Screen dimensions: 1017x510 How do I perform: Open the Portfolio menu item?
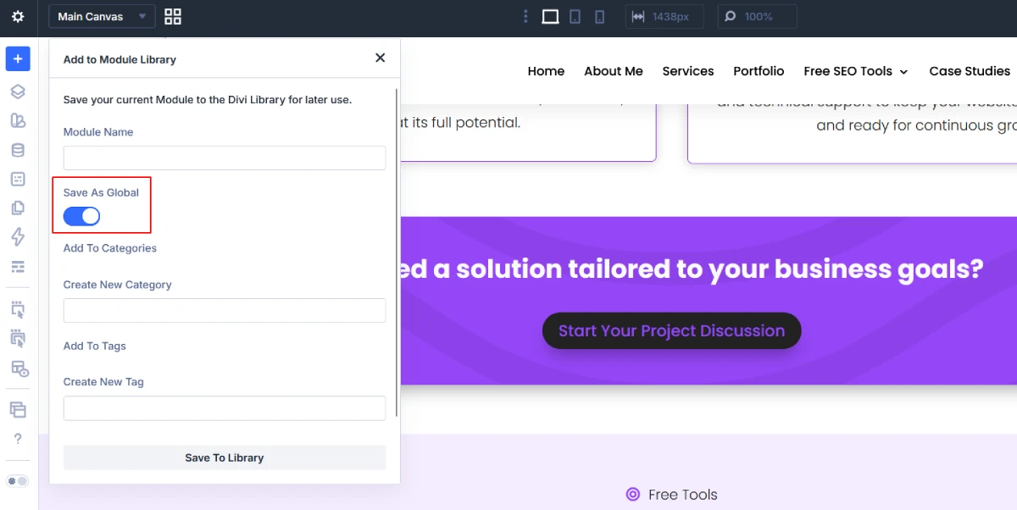(759, 71)
